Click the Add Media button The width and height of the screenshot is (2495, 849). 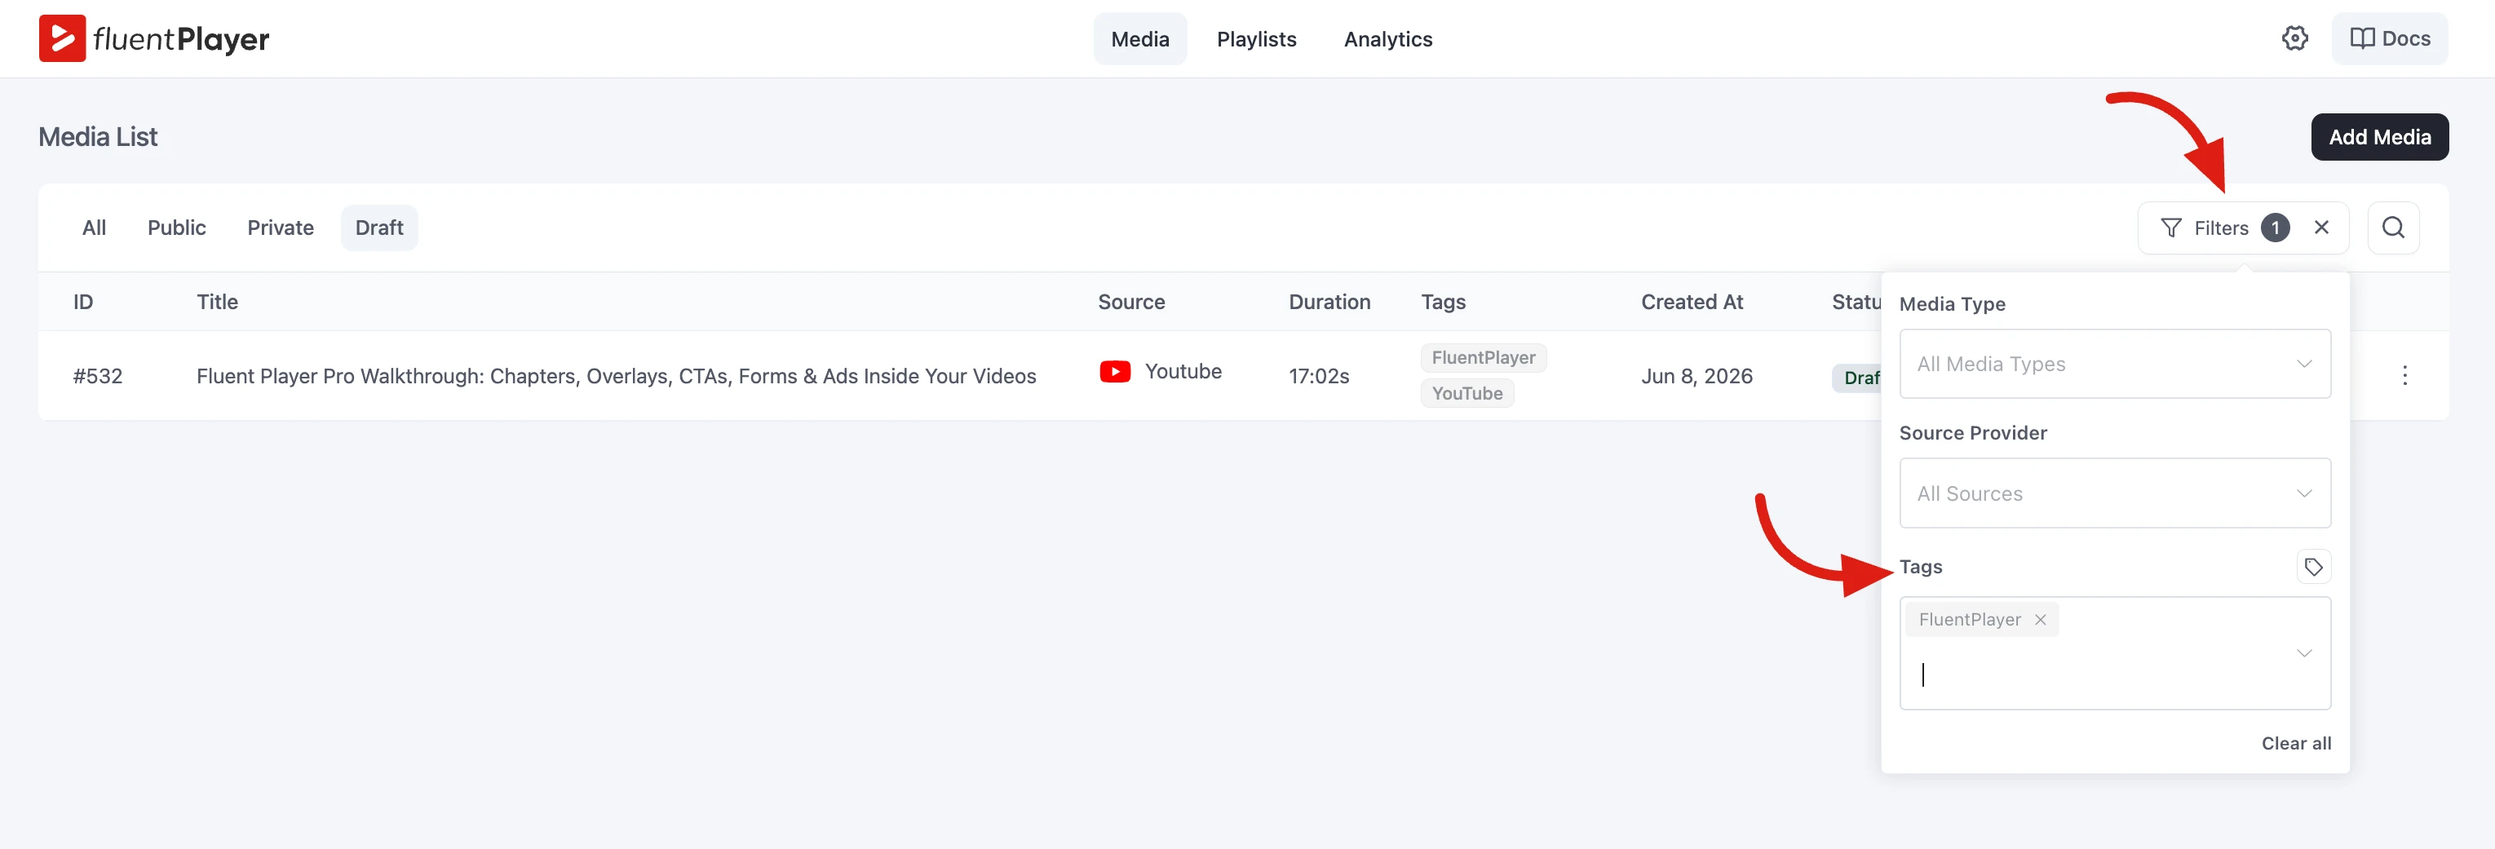tap(2380, 138)
